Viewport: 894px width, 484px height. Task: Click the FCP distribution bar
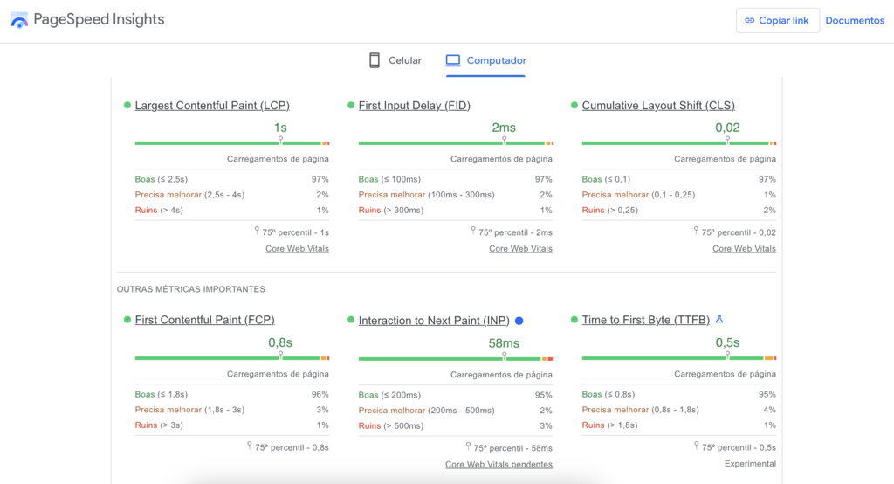232,358
